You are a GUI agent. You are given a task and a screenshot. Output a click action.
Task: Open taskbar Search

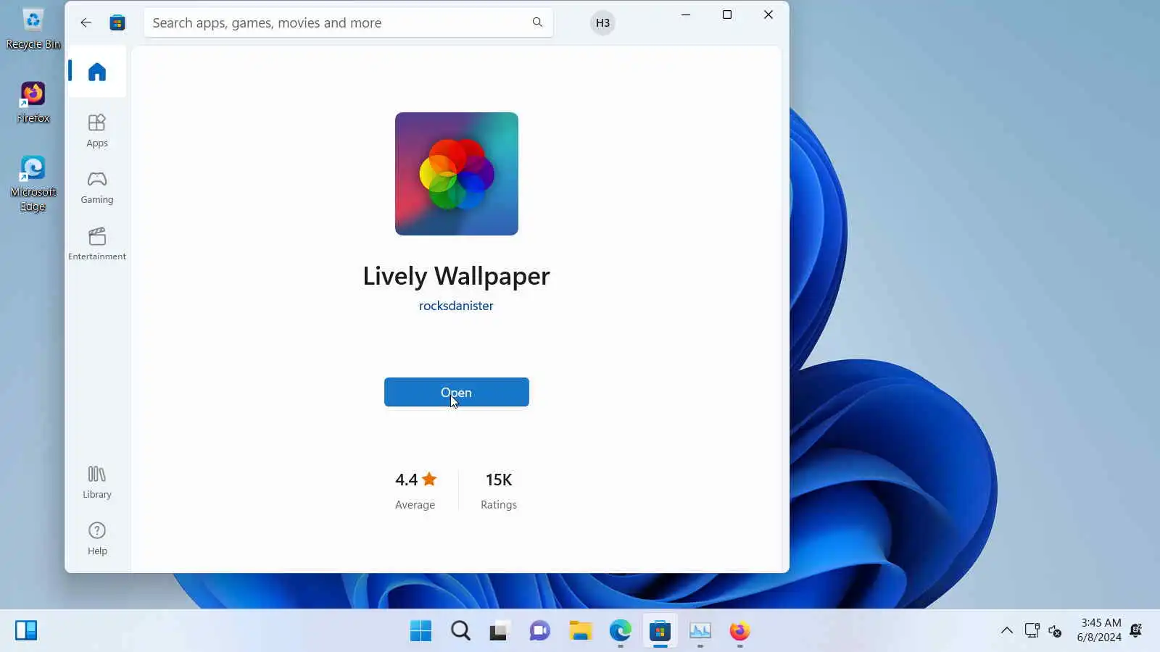click(x=460, y=630)
